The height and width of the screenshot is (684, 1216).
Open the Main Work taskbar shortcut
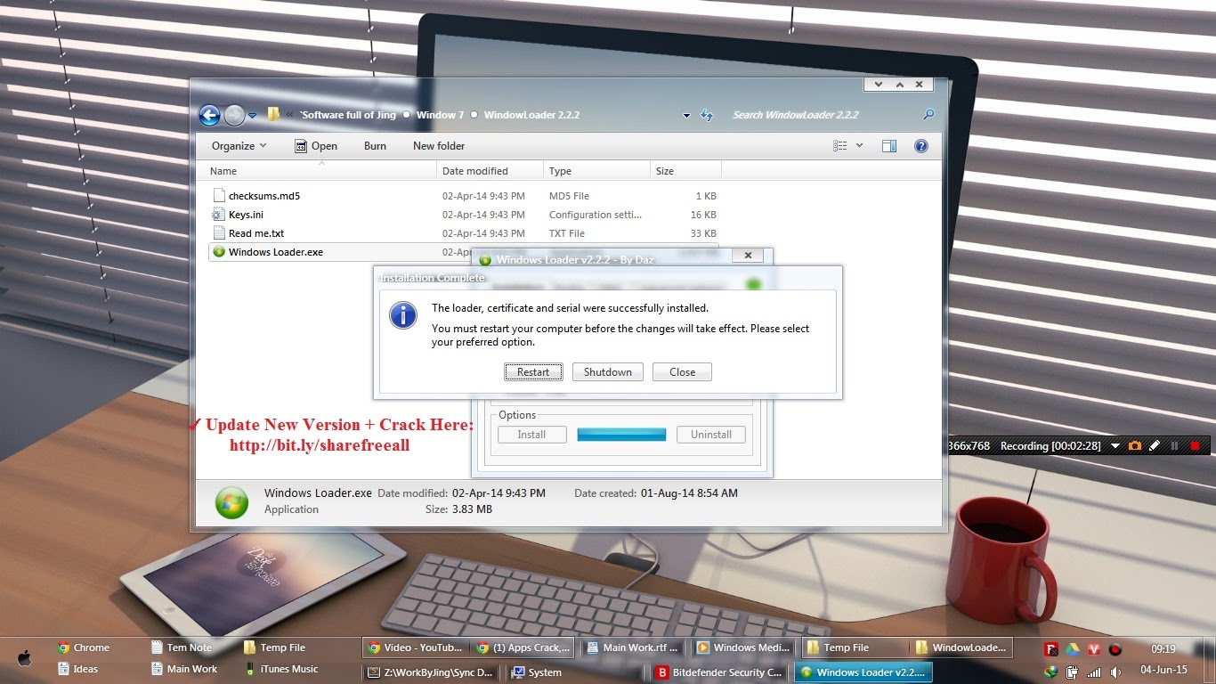[x=184, y=669]
